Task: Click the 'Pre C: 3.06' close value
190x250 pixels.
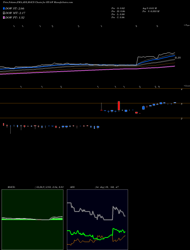Action: coord(118,17)
